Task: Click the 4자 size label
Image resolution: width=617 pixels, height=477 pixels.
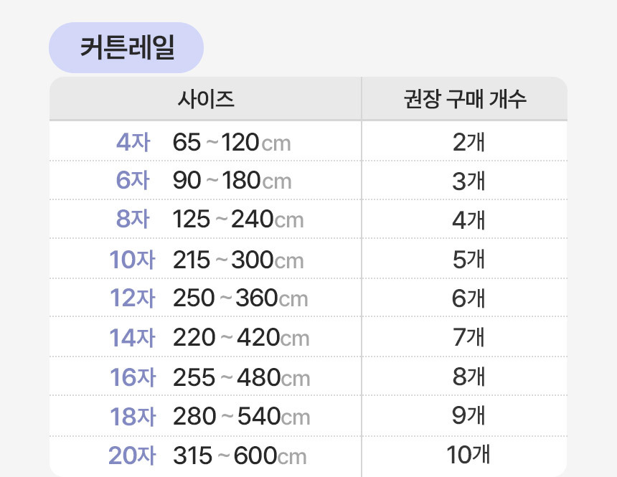Action: (x=133, y=142)
